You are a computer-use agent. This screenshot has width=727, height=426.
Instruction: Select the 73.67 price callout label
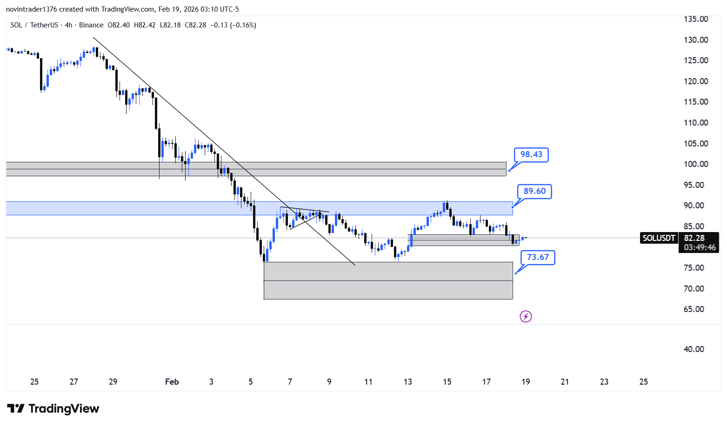click(538, 257)
